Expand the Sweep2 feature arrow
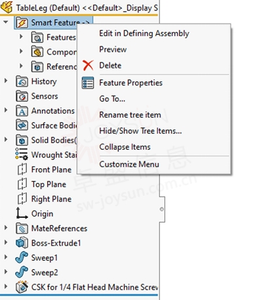This screenshot has width=253, height=300. (x=6, y=272)
